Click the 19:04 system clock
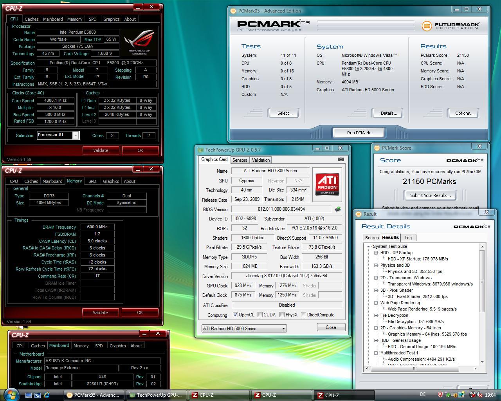Viewport: 501px width, 401px height. (490, 395)
